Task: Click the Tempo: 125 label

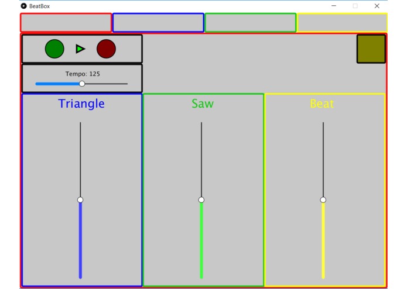Action: [83, 74]
